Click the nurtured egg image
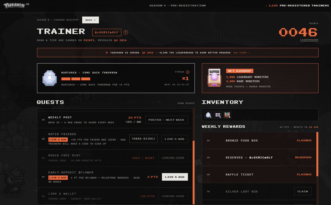 tap(49, 78)
